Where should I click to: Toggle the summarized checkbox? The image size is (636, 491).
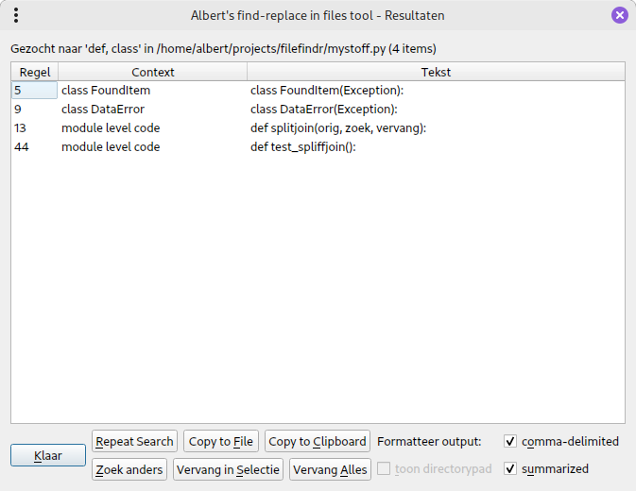510,468
